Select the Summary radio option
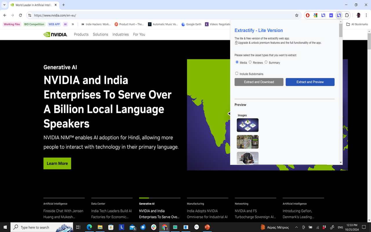Screen dimensions: 371x232 pyautogui.click(x=266, y=62)
